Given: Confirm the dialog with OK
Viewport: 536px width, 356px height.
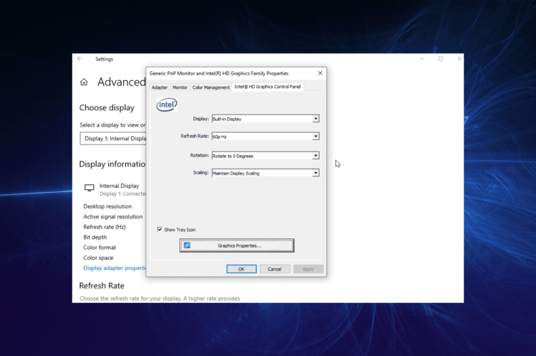Looking at the screenshot, I should point(241,269).
